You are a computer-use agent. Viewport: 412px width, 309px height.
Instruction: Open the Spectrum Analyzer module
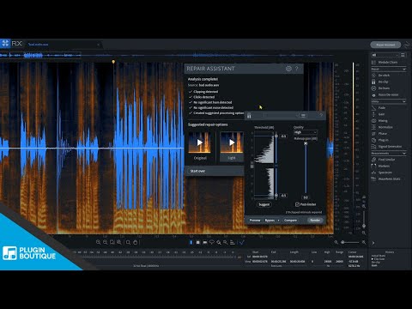[x=385, y=173]
